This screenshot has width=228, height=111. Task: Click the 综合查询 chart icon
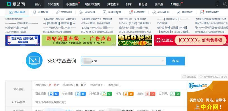[11, 12]
